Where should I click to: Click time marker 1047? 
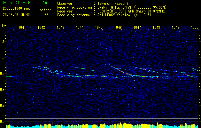coord(137,28)
